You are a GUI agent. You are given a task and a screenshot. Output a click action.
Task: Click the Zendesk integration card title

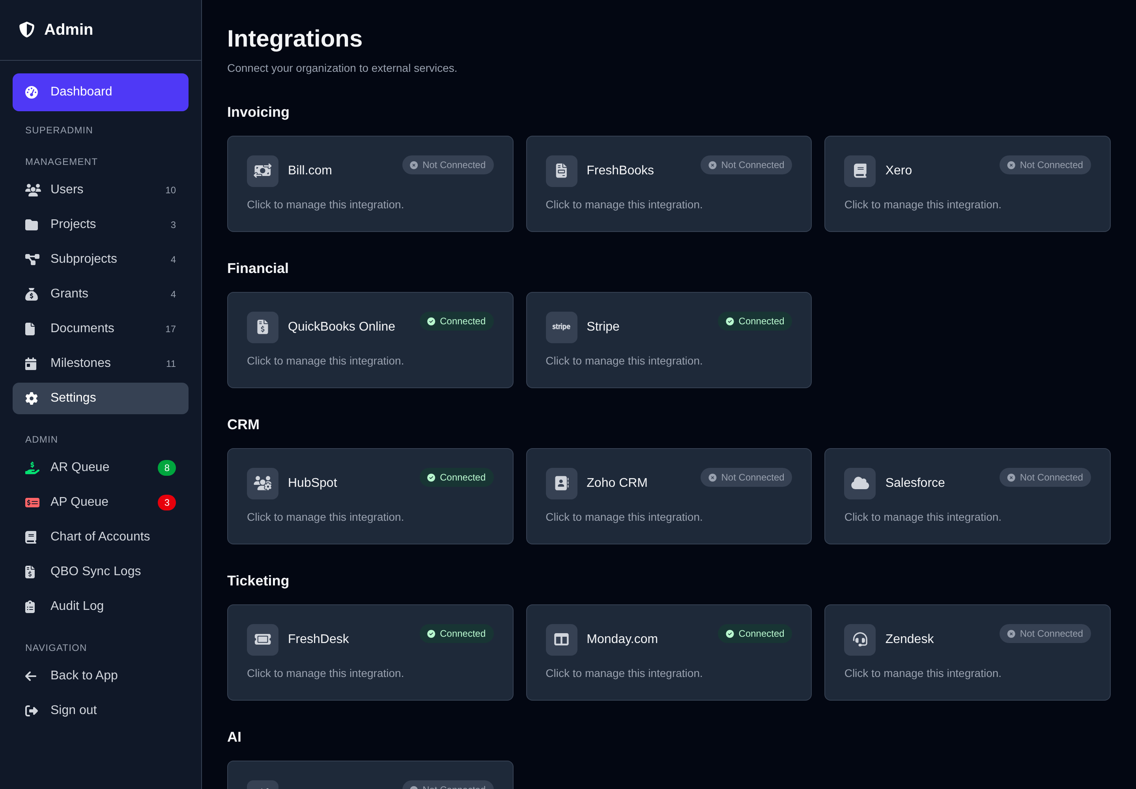(909, 639)
